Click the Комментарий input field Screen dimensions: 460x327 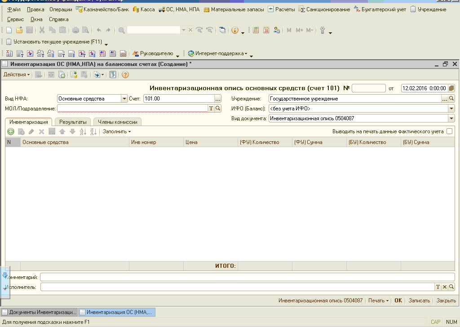pyautogui.click(x=247, y=277)
